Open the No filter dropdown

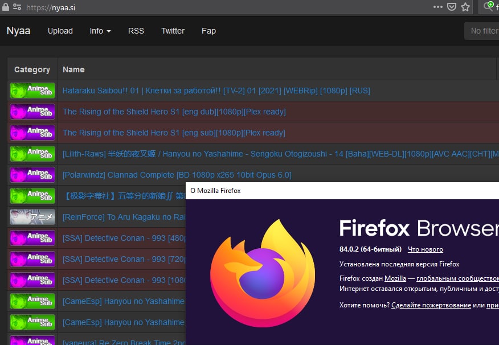[x=482, y=31]
